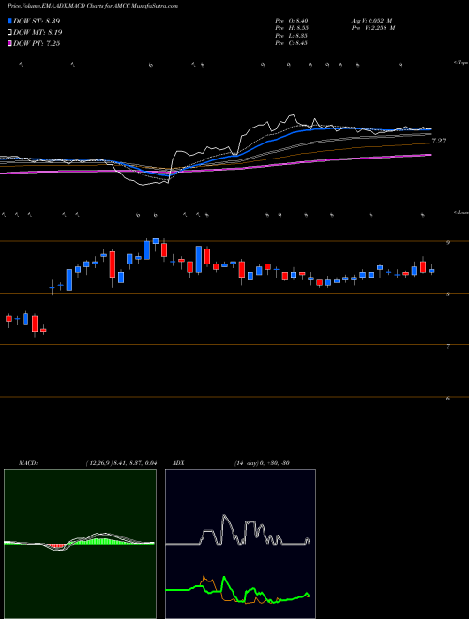Click the 7.27 EMA price label
This screenshot has height=619, width=469.
click(x=439, y=141)
